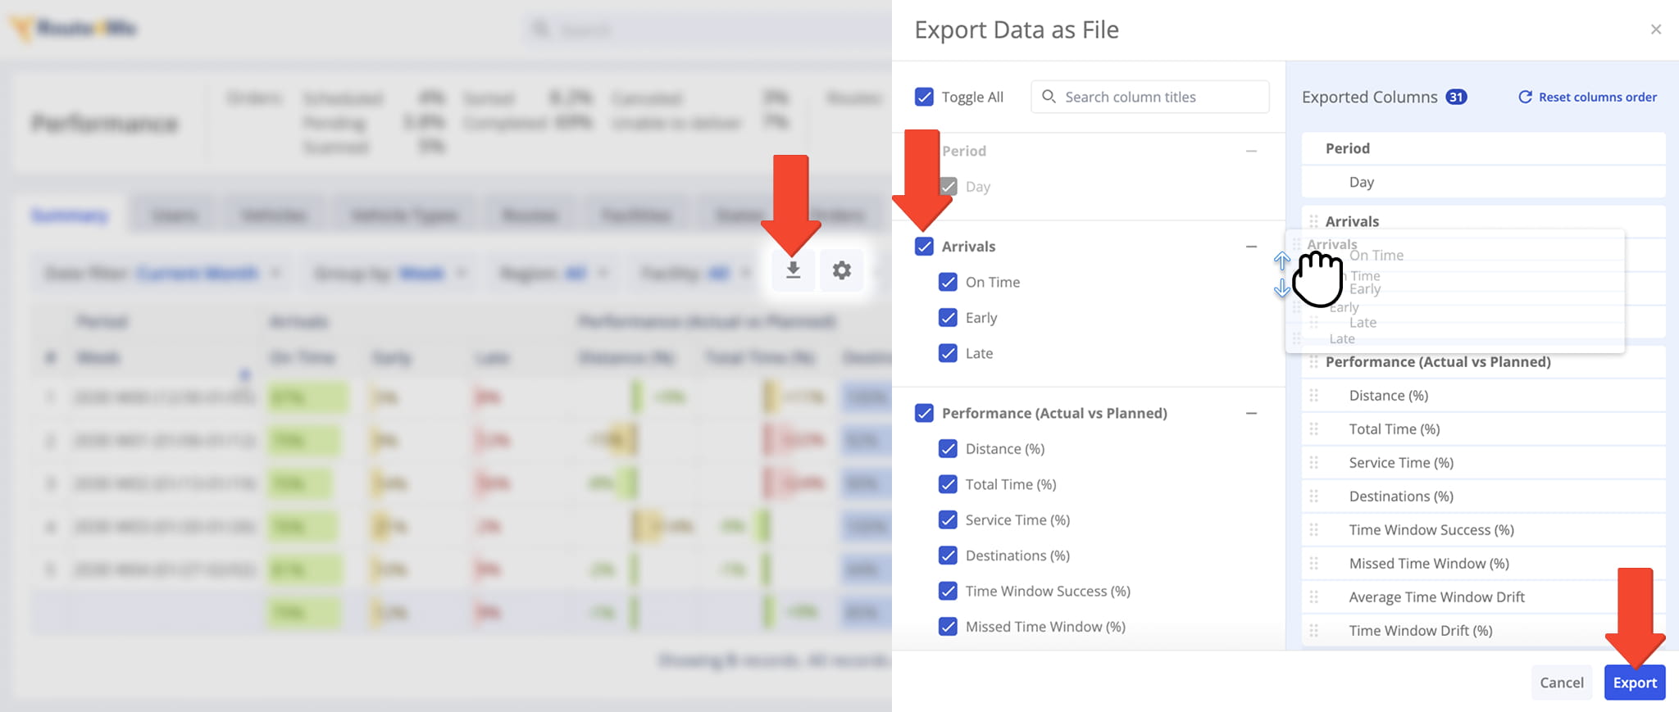Uncheck the Toggle All checkbox

924,97
